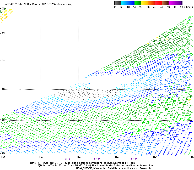Click the orange 25-30 knots color swatch
The height and width of the screenshot is (170, 194).
coord(152,3)
